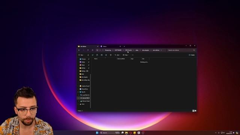The height and width of the screenshot is (135, 240).
Task: Click the Up one level arrow
Action: [x=88, y=50]
